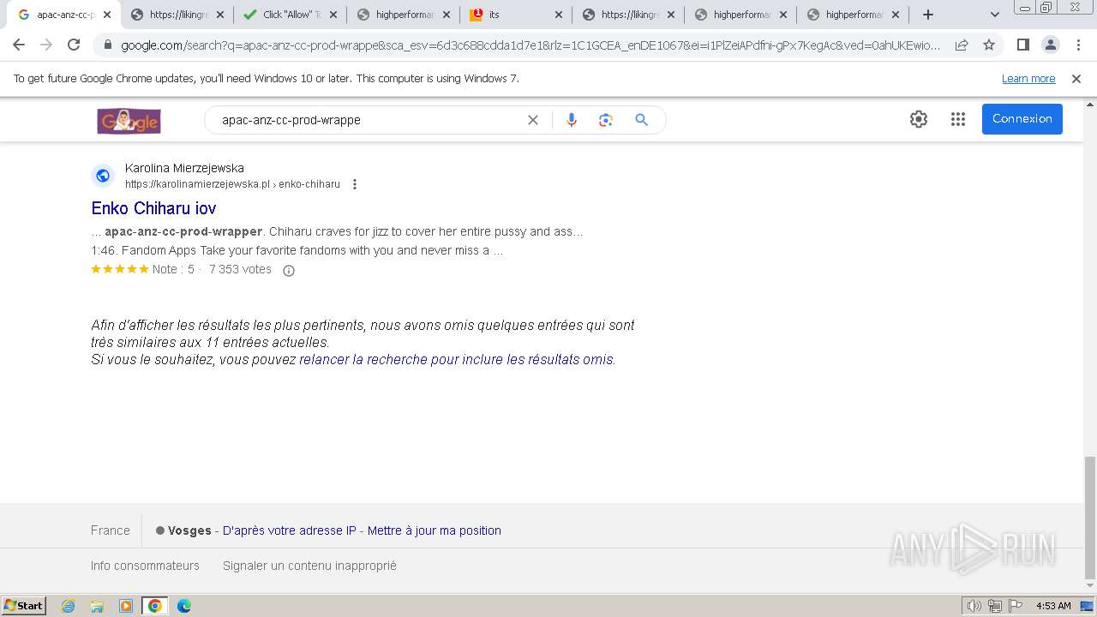The width and height of the screenshot is (1097, 617).
Task: Toggle Chrome side panel
Action: 1022,45
